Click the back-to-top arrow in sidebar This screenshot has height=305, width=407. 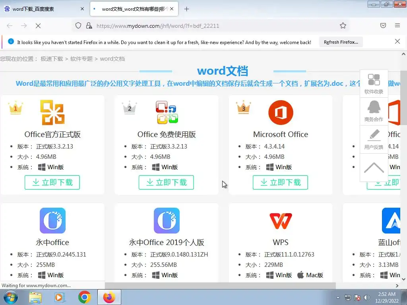coord(374,168)
